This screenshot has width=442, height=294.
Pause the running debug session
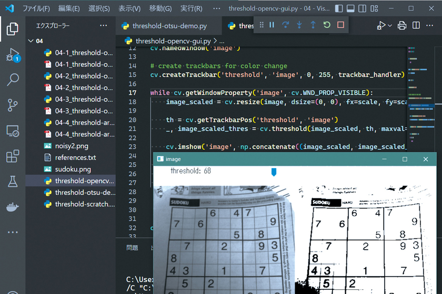[x=272, y=25]
